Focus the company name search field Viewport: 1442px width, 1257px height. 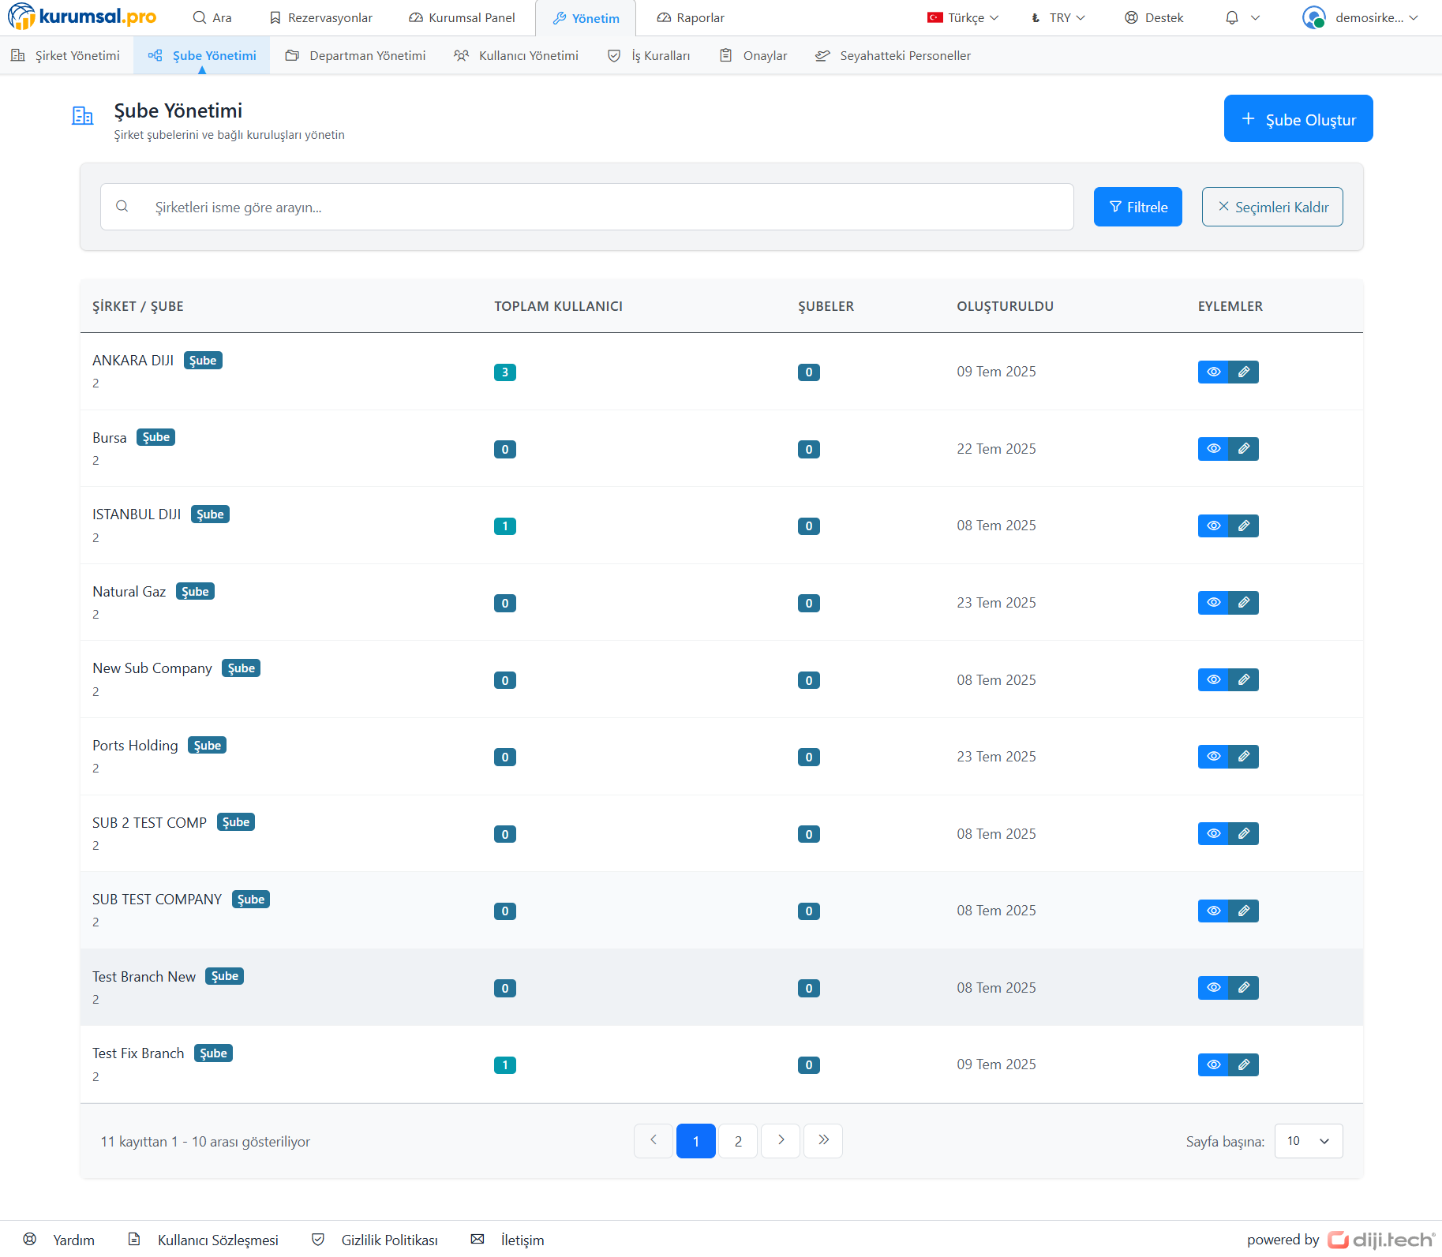[x=587, y=207]
